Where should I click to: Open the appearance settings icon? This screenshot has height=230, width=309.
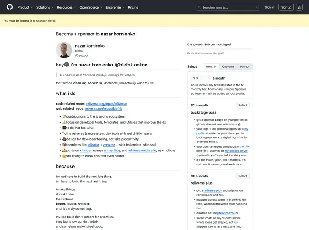coord(299,7)
